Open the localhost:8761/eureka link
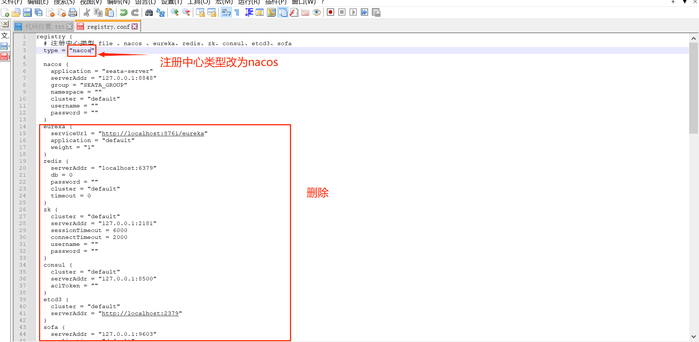The image size is (699, 342). tap(153, 134)
